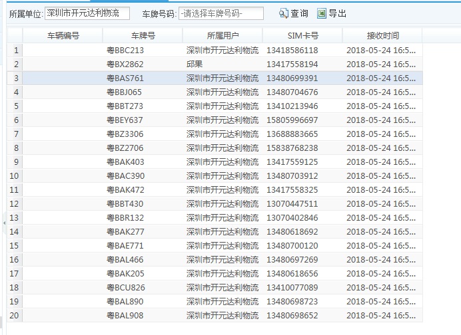The width and height of the screenshot is (461, 335).
Task: Select plate 粤BAL466
Action: (x=125, y=260)
